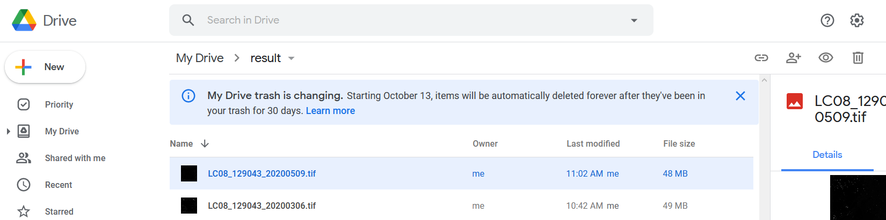This screenshot has width=886, height=220.
Task: Open the Settings gear icon
Action: pyautogui.click(x=856, y=20)
